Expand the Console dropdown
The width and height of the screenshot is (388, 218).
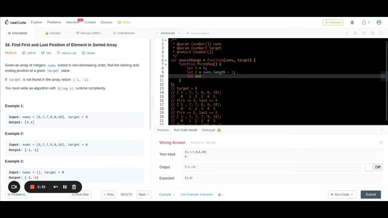tap(167, 194)
